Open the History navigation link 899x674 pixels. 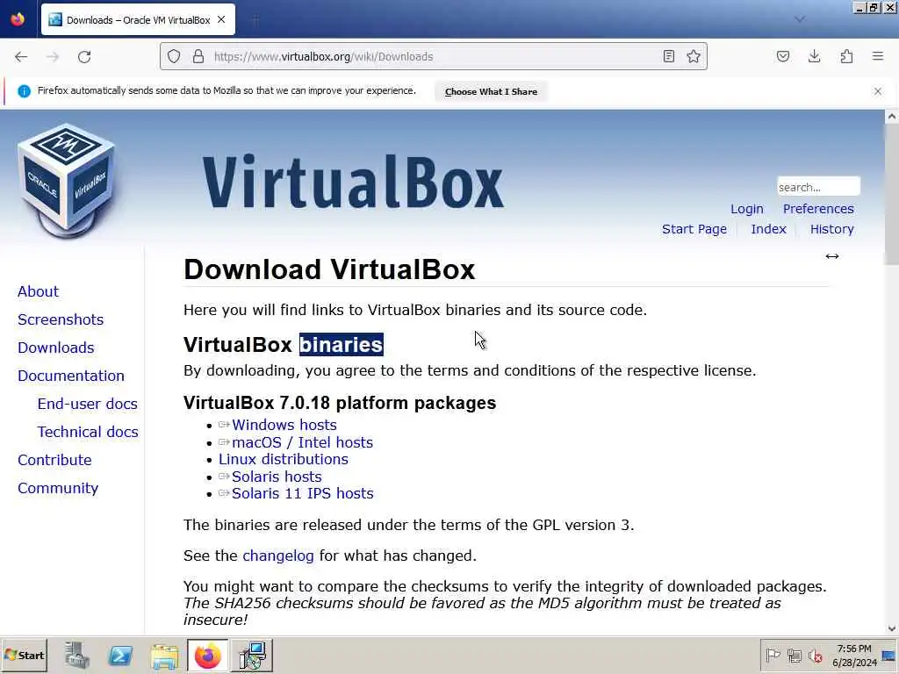pyautogui.click(x=832, y=229)
